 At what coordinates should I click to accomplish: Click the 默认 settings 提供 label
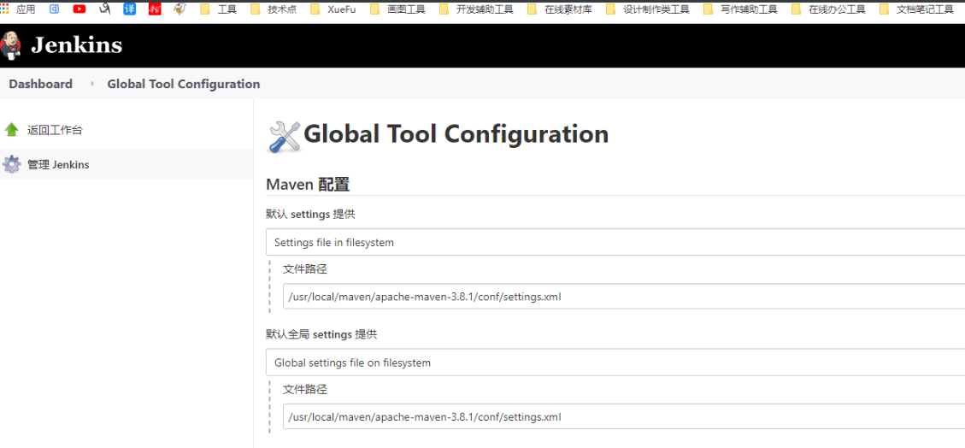click(310, 214)
